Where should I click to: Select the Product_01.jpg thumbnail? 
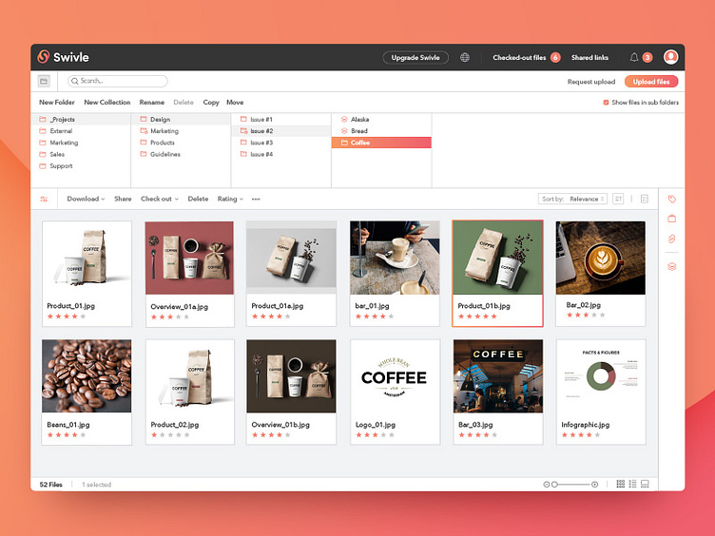pyautogui.click(x=87, y=258)
